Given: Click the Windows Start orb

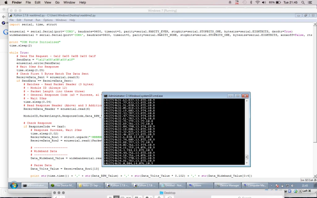Looking at the screenshot, I should 14,185.
